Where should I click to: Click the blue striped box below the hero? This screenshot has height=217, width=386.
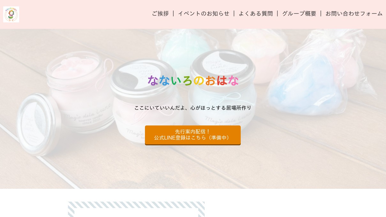[x=136, y=209]
